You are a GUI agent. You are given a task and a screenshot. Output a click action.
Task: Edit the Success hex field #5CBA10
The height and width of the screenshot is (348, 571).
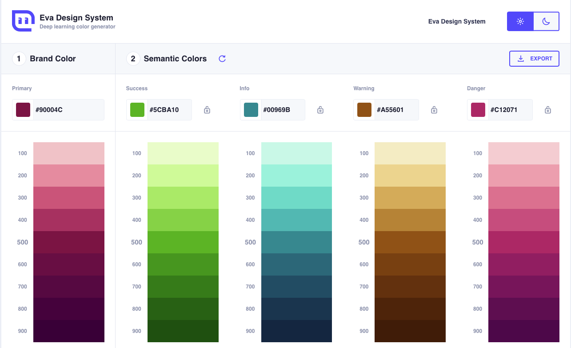click(x=169, y=110)
